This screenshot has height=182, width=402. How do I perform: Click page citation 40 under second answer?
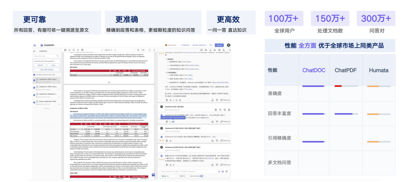[x=173, y=122]
